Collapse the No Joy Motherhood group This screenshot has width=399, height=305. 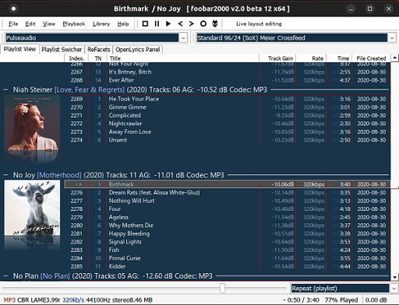(x=5, y=175)
